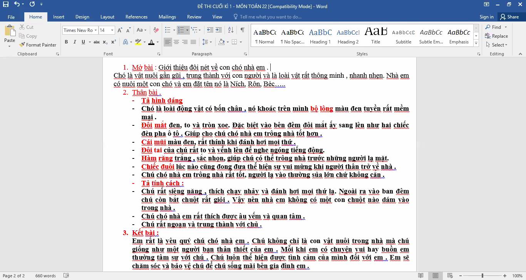Toggle Bold formatting

point(66,42)
